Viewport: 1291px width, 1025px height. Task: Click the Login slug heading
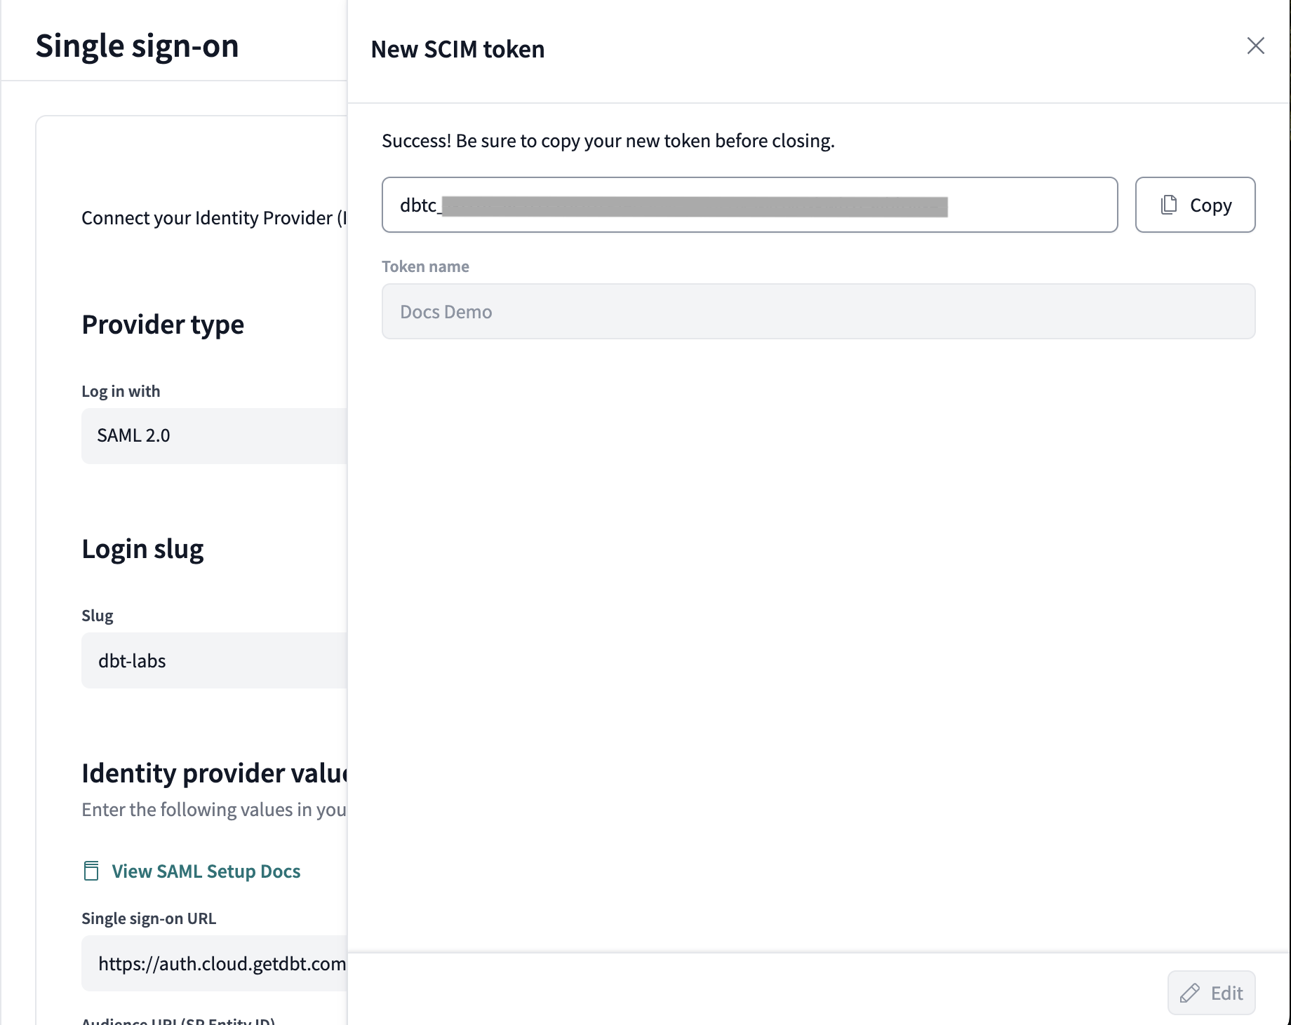[142, 549]
